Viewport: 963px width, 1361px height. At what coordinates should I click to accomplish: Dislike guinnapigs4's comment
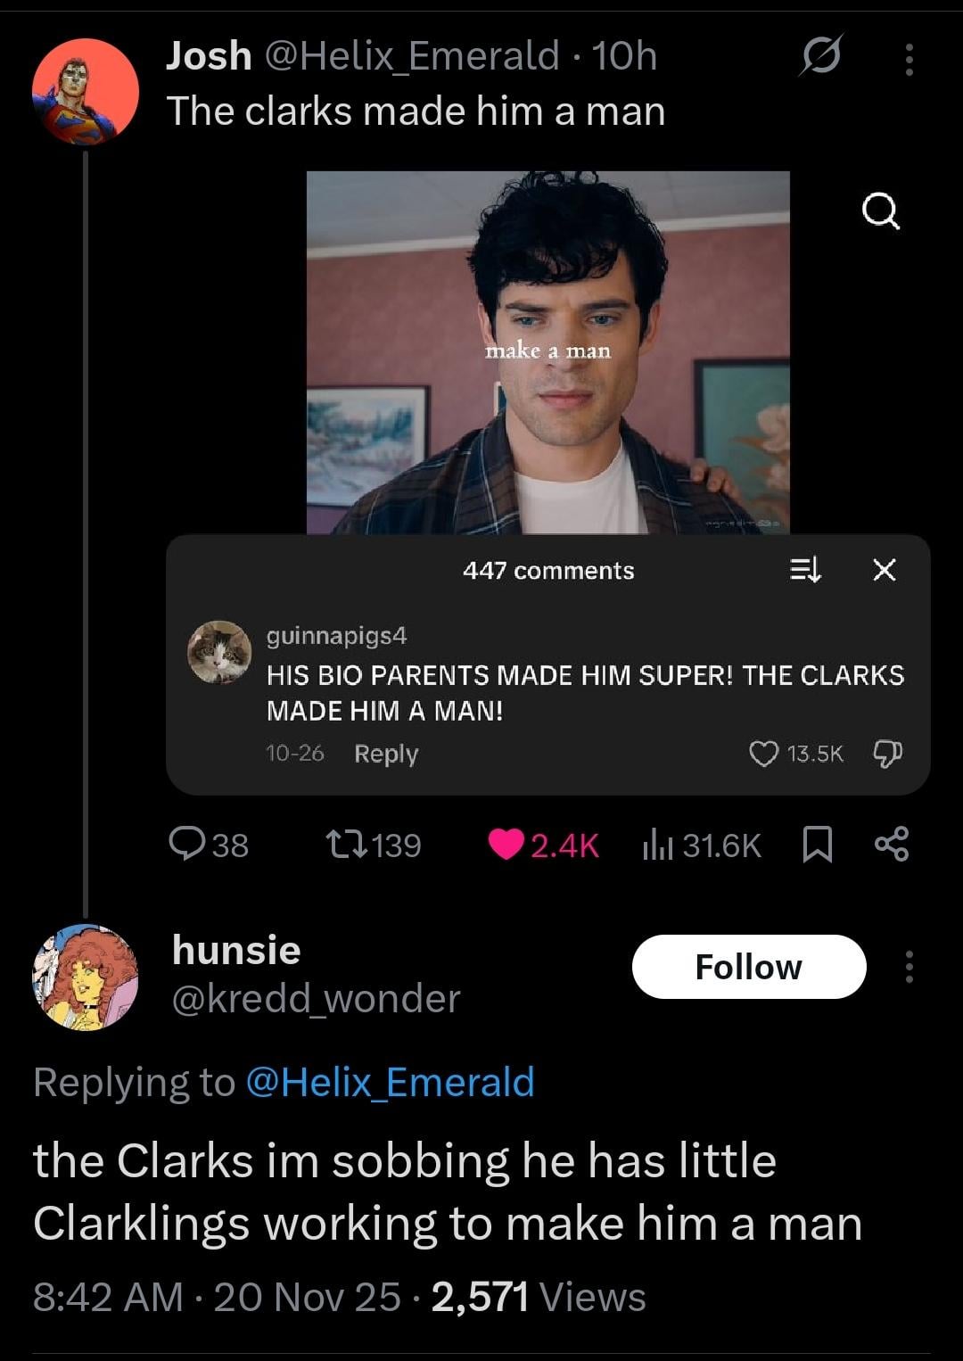(886, 755)
